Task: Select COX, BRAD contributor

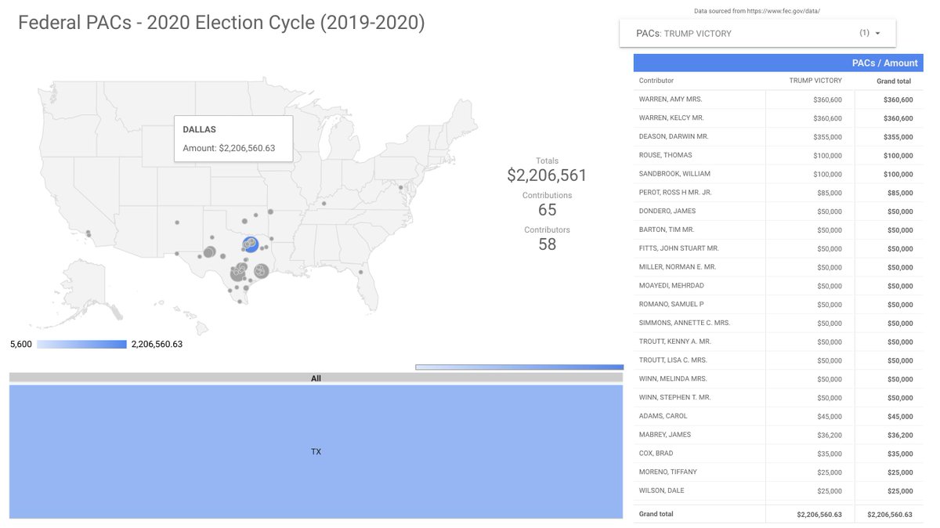Action: (x=657, y=454)
